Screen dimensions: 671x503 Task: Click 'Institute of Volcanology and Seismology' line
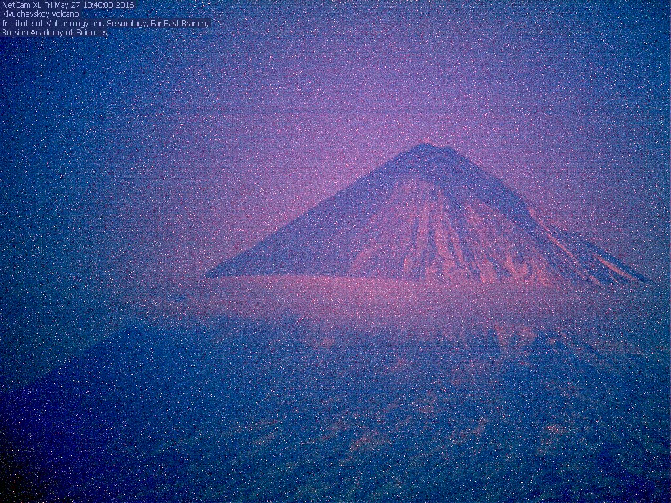[105, 24]
